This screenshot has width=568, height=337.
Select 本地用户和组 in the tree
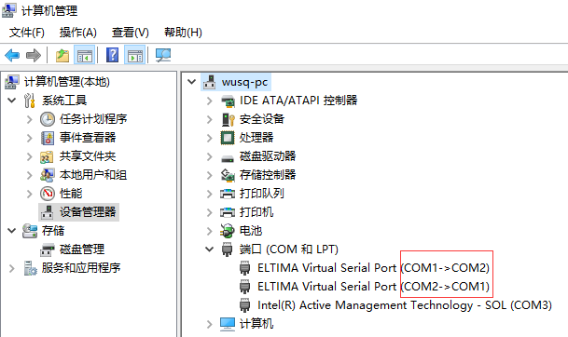pos(93,175)
